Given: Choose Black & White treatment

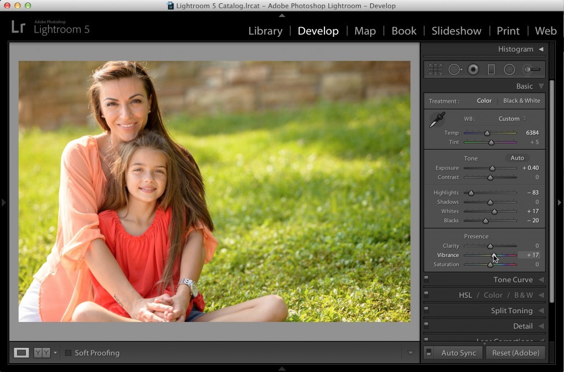Looking at the screenshot, I should [522, 101].
